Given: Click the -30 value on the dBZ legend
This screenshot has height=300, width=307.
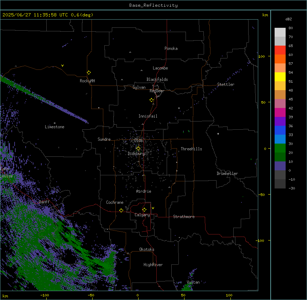Looking at the screenshot, I should click(292, 188).
